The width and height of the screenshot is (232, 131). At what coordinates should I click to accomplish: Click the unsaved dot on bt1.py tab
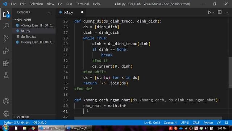[x=82, y=12]
